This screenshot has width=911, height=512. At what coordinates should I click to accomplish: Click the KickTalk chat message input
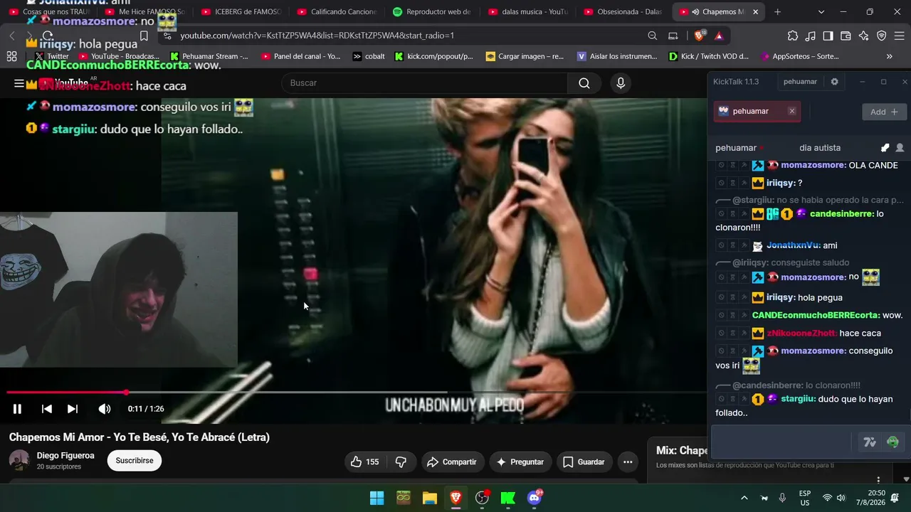781,442
